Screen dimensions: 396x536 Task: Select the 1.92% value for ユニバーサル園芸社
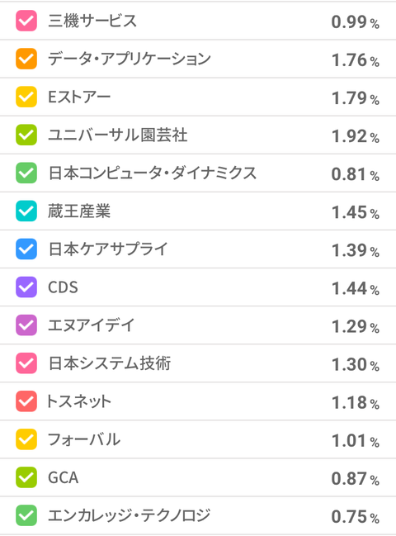(356, 136)
